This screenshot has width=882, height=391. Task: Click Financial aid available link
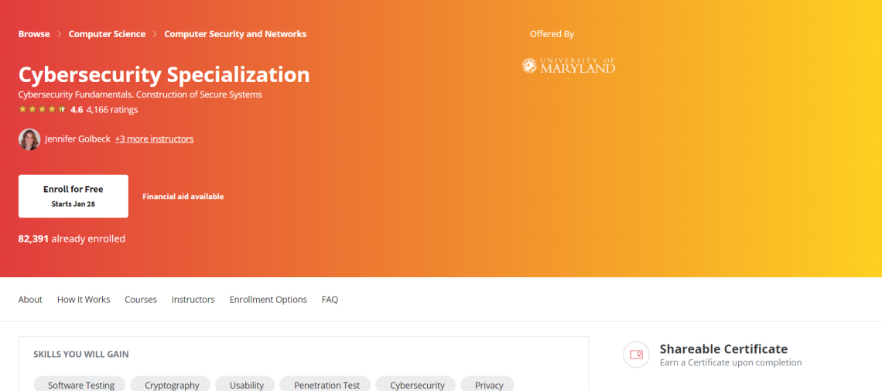point(183,197)
